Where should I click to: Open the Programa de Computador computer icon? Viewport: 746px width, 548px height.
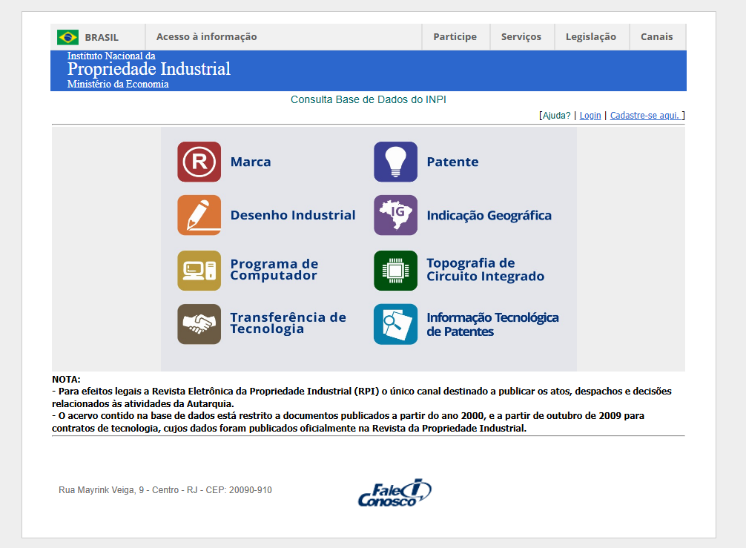click(199, 271)
